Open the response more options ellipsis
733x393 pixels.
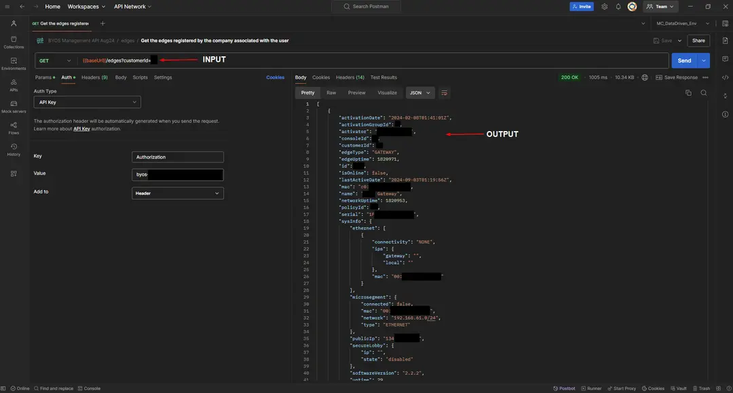pos(705,77)
